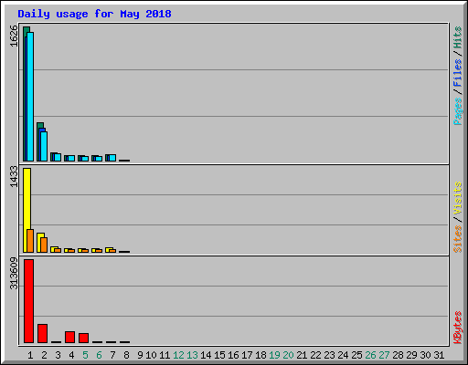Click the day 1 KBytes red bar
This screenshot has height=365, width=468.
point(28,301)
